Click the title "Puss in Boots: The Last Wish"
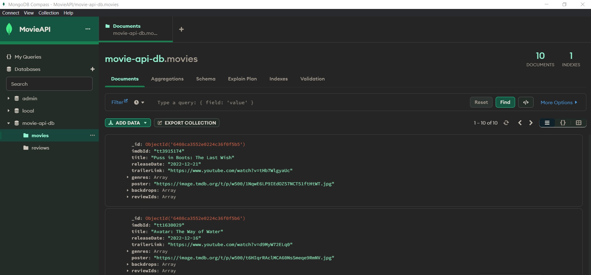Screen dimensions: 591x275 click(x=193, y=158)
